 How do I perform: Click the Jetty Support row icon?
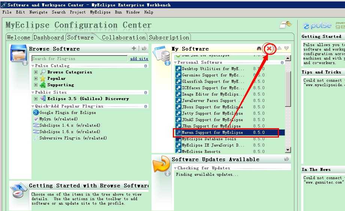point(178,113)
